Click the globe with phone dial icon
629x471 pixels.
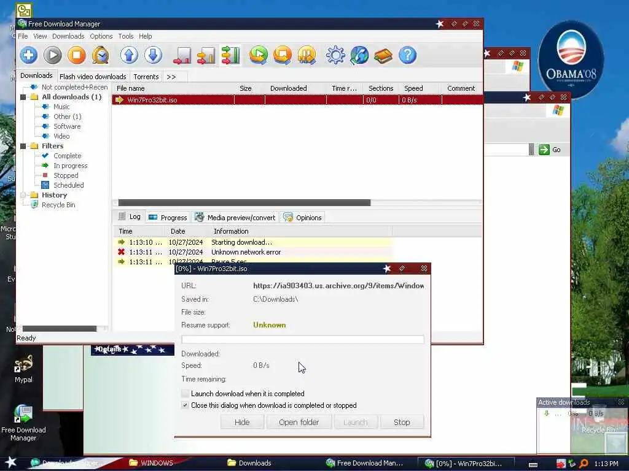[x=359, y=55]
